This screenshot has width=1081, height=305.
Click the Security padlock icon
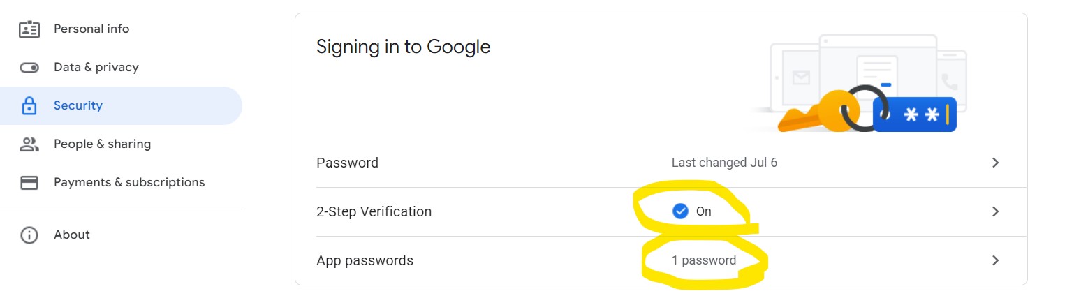coord(29,106)
